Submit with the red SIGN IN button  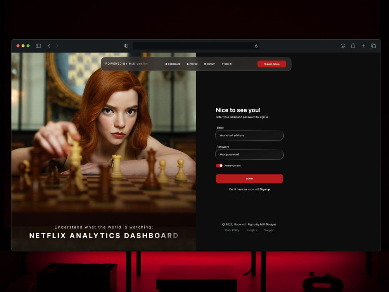pos(249,179)
